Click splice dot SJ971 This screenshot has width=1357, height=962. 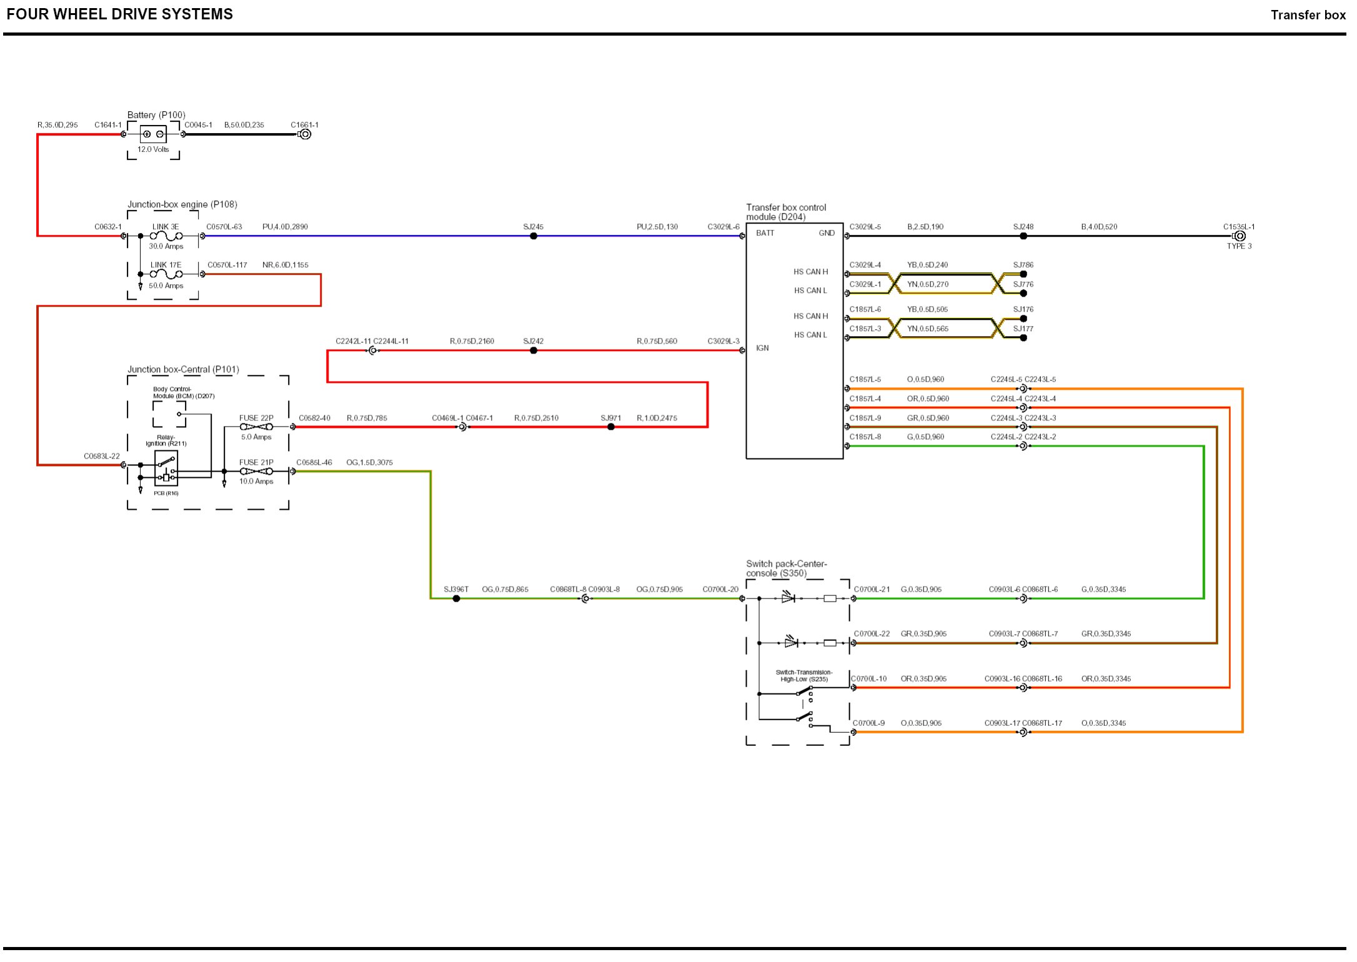611,427
